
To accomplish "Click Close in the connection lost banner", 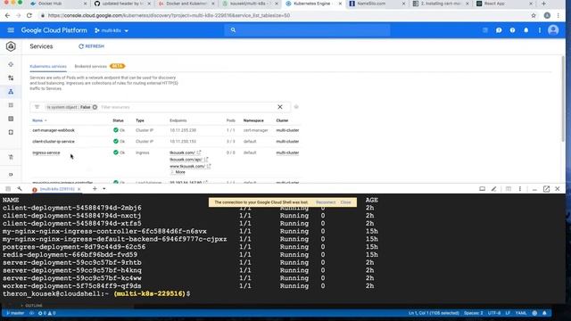I will tap(345, 202).
